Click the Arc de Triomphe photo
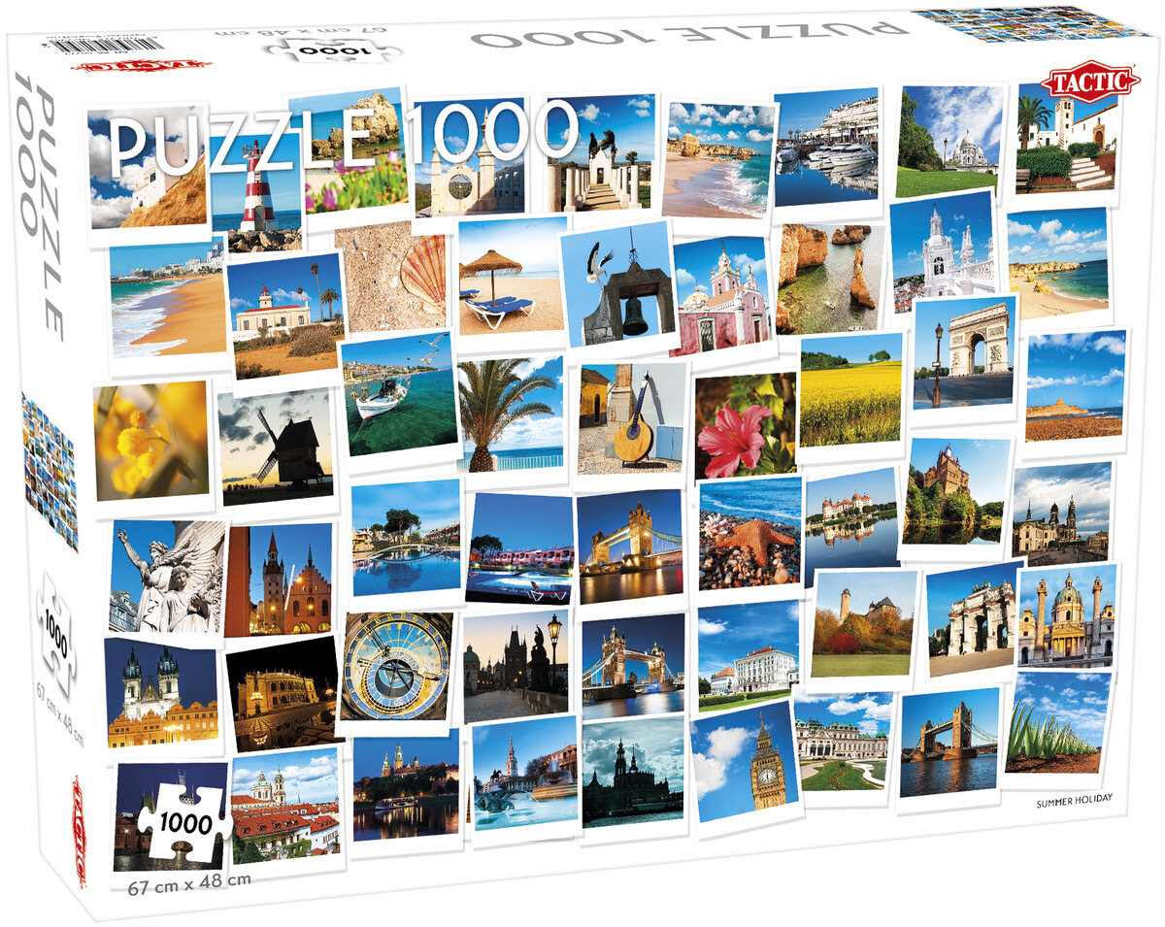The image size is (1165, 927). (x=964, y=351)
